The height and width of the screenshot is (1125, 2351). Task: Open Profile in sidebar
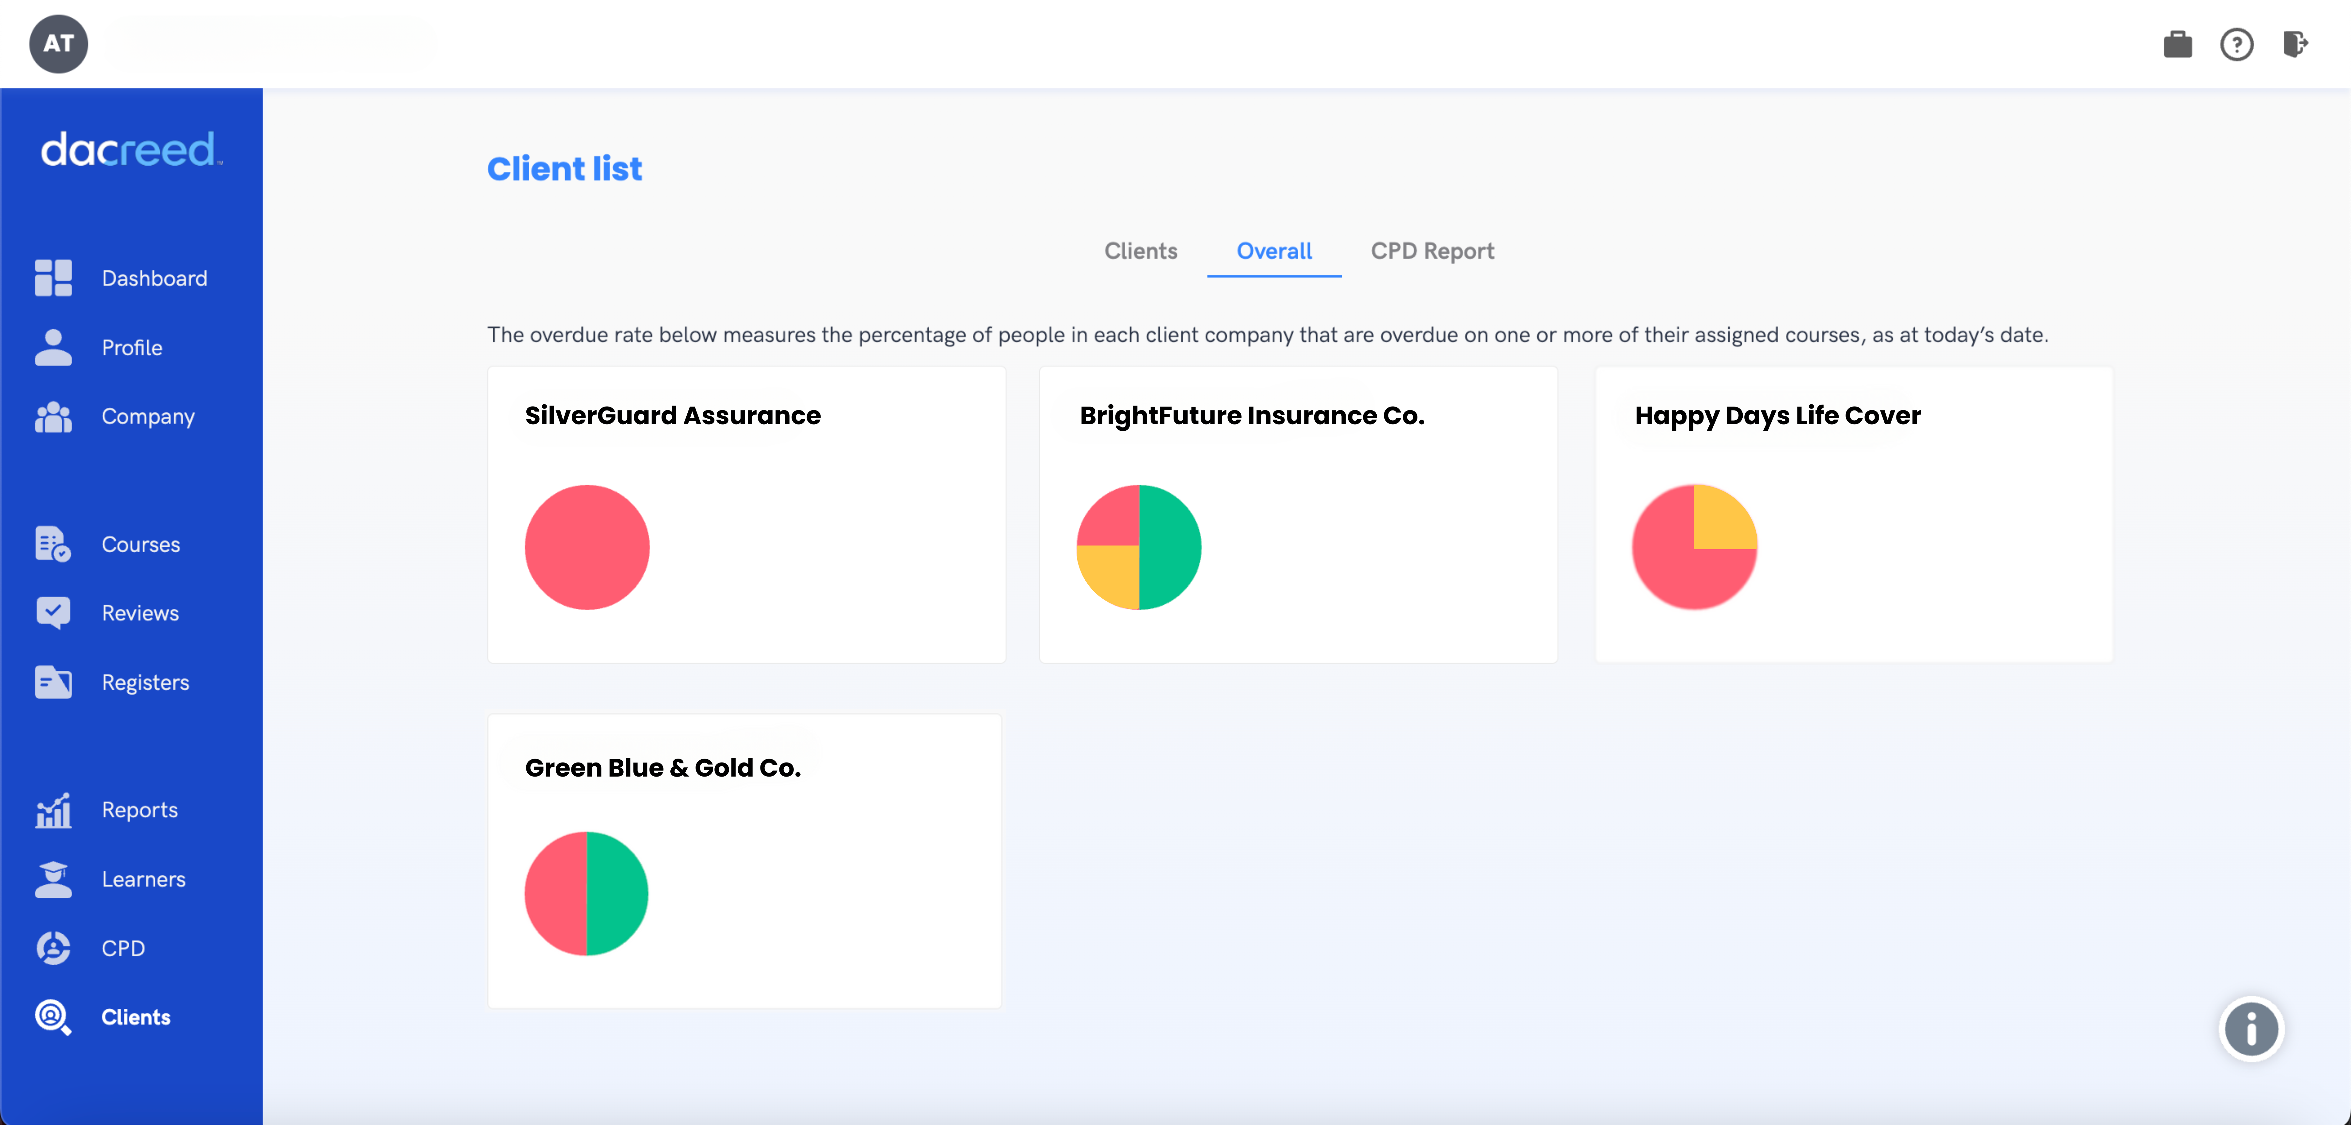point(132,348)
